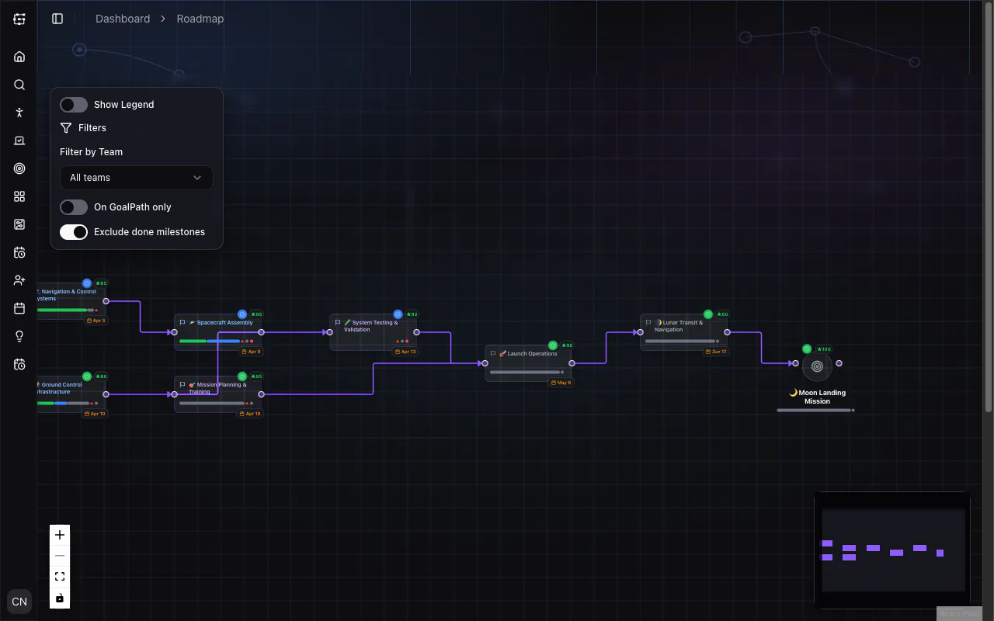Screen dimensions: 994x621
Task: Click the fit view icon
Action: (60, 577)
